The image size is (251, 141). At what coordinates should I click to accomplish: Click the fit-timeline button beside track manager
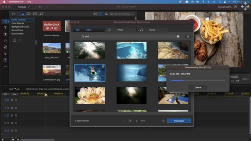tap(14, 94)
